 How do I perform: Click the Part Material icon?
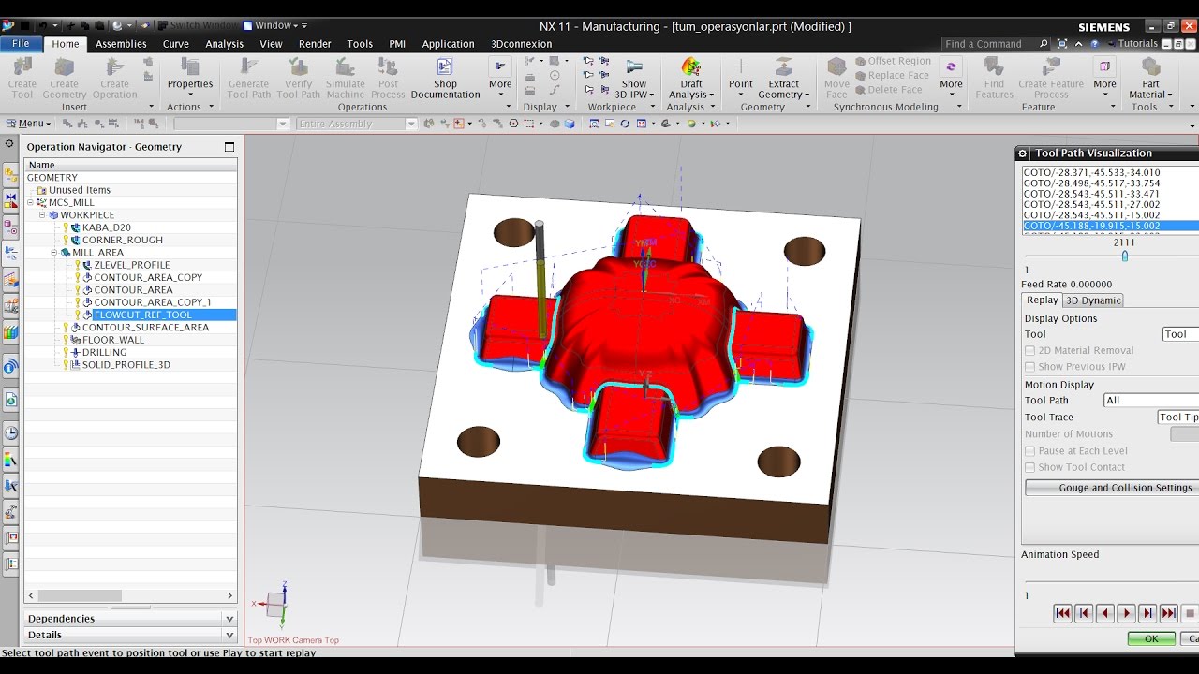[x=1150, y=67]
